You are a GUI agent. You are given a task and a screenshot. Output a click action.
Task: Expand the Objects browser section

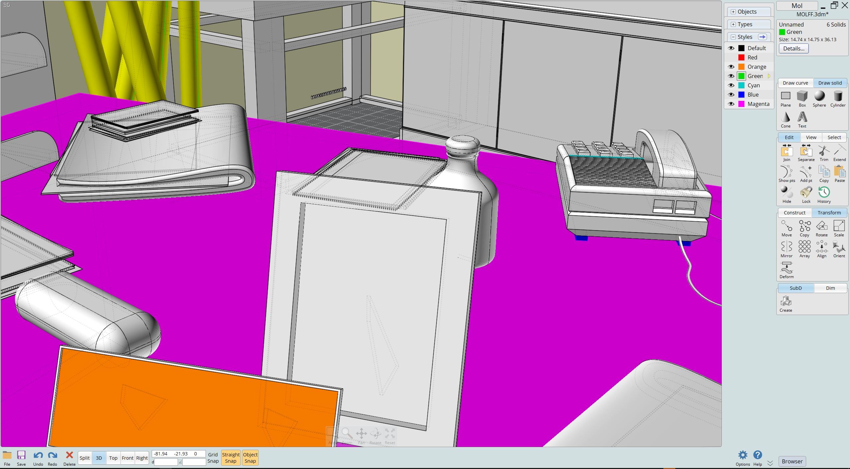pos(733,12)
